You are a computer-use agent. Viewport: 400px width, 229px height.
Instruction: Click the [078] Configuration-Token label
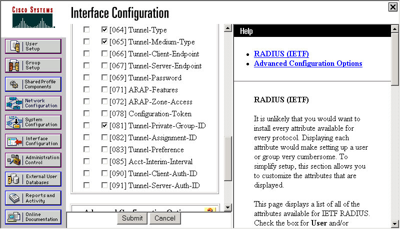coord(150,113)
